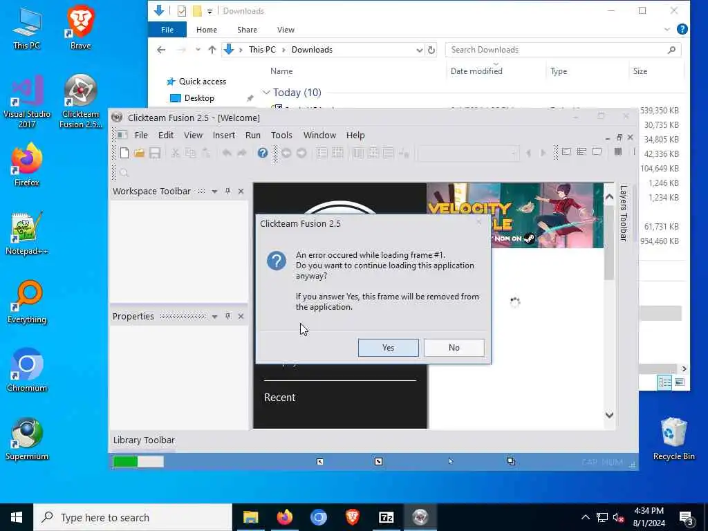Open the Frame editor toolbar icon
708x531 pixels.
click(337, 153)
